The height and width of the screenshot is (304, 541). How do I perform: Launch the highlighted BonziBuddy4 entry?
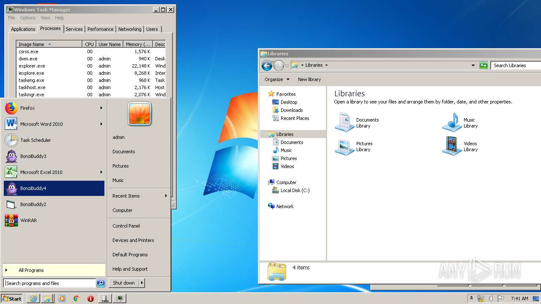54,188
